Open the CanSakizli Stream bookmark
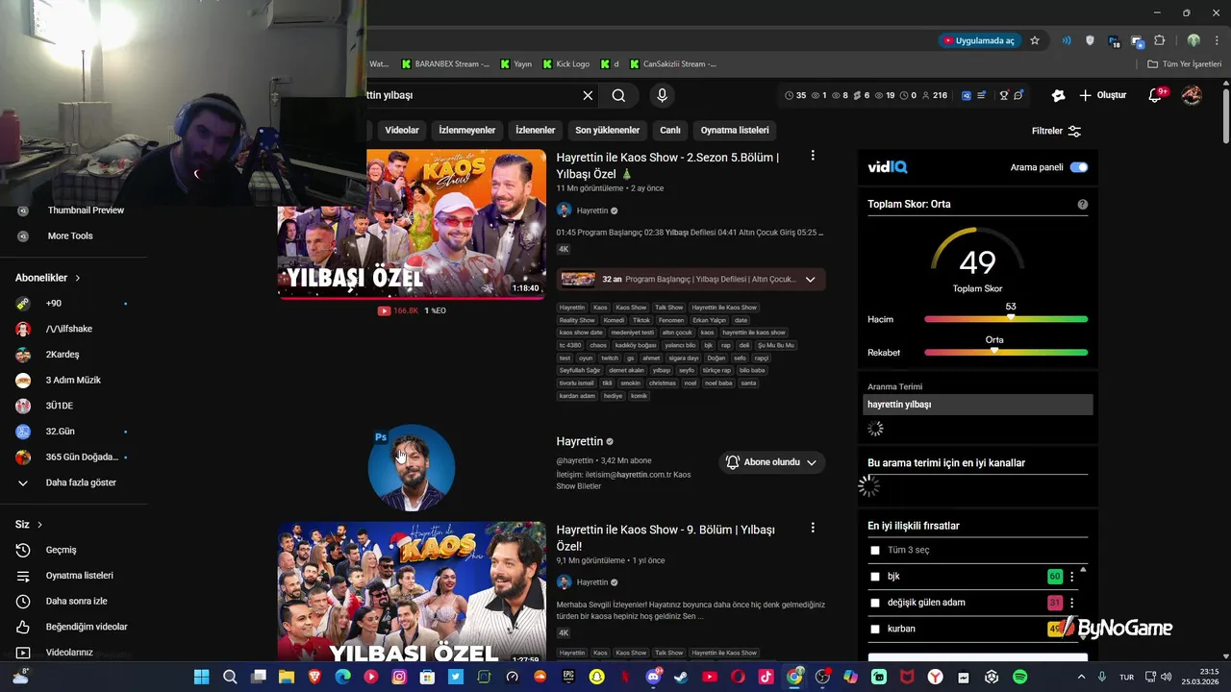Image resolution: width=1231 pixels, height=692 pixels. [x=672, y=63]
